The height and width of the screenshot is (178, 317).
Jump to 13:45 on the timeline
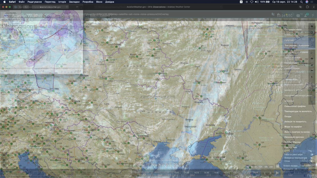point(177,173)
